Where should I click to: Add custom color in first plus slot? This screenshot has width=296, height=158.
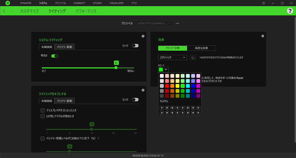click(x=162, y=108)
